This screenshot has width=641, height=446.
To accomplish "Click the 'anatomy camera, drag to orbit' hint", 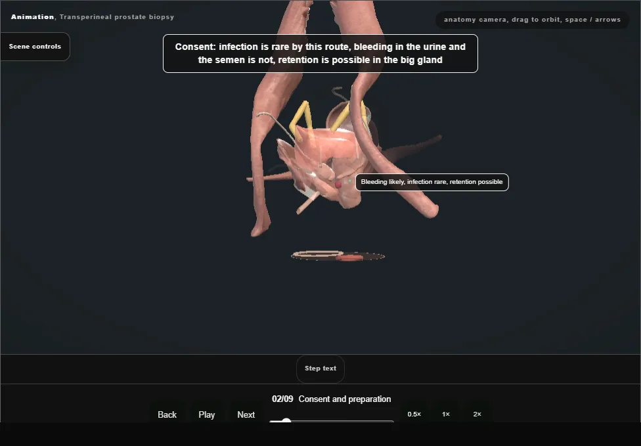I will [532, 20].
